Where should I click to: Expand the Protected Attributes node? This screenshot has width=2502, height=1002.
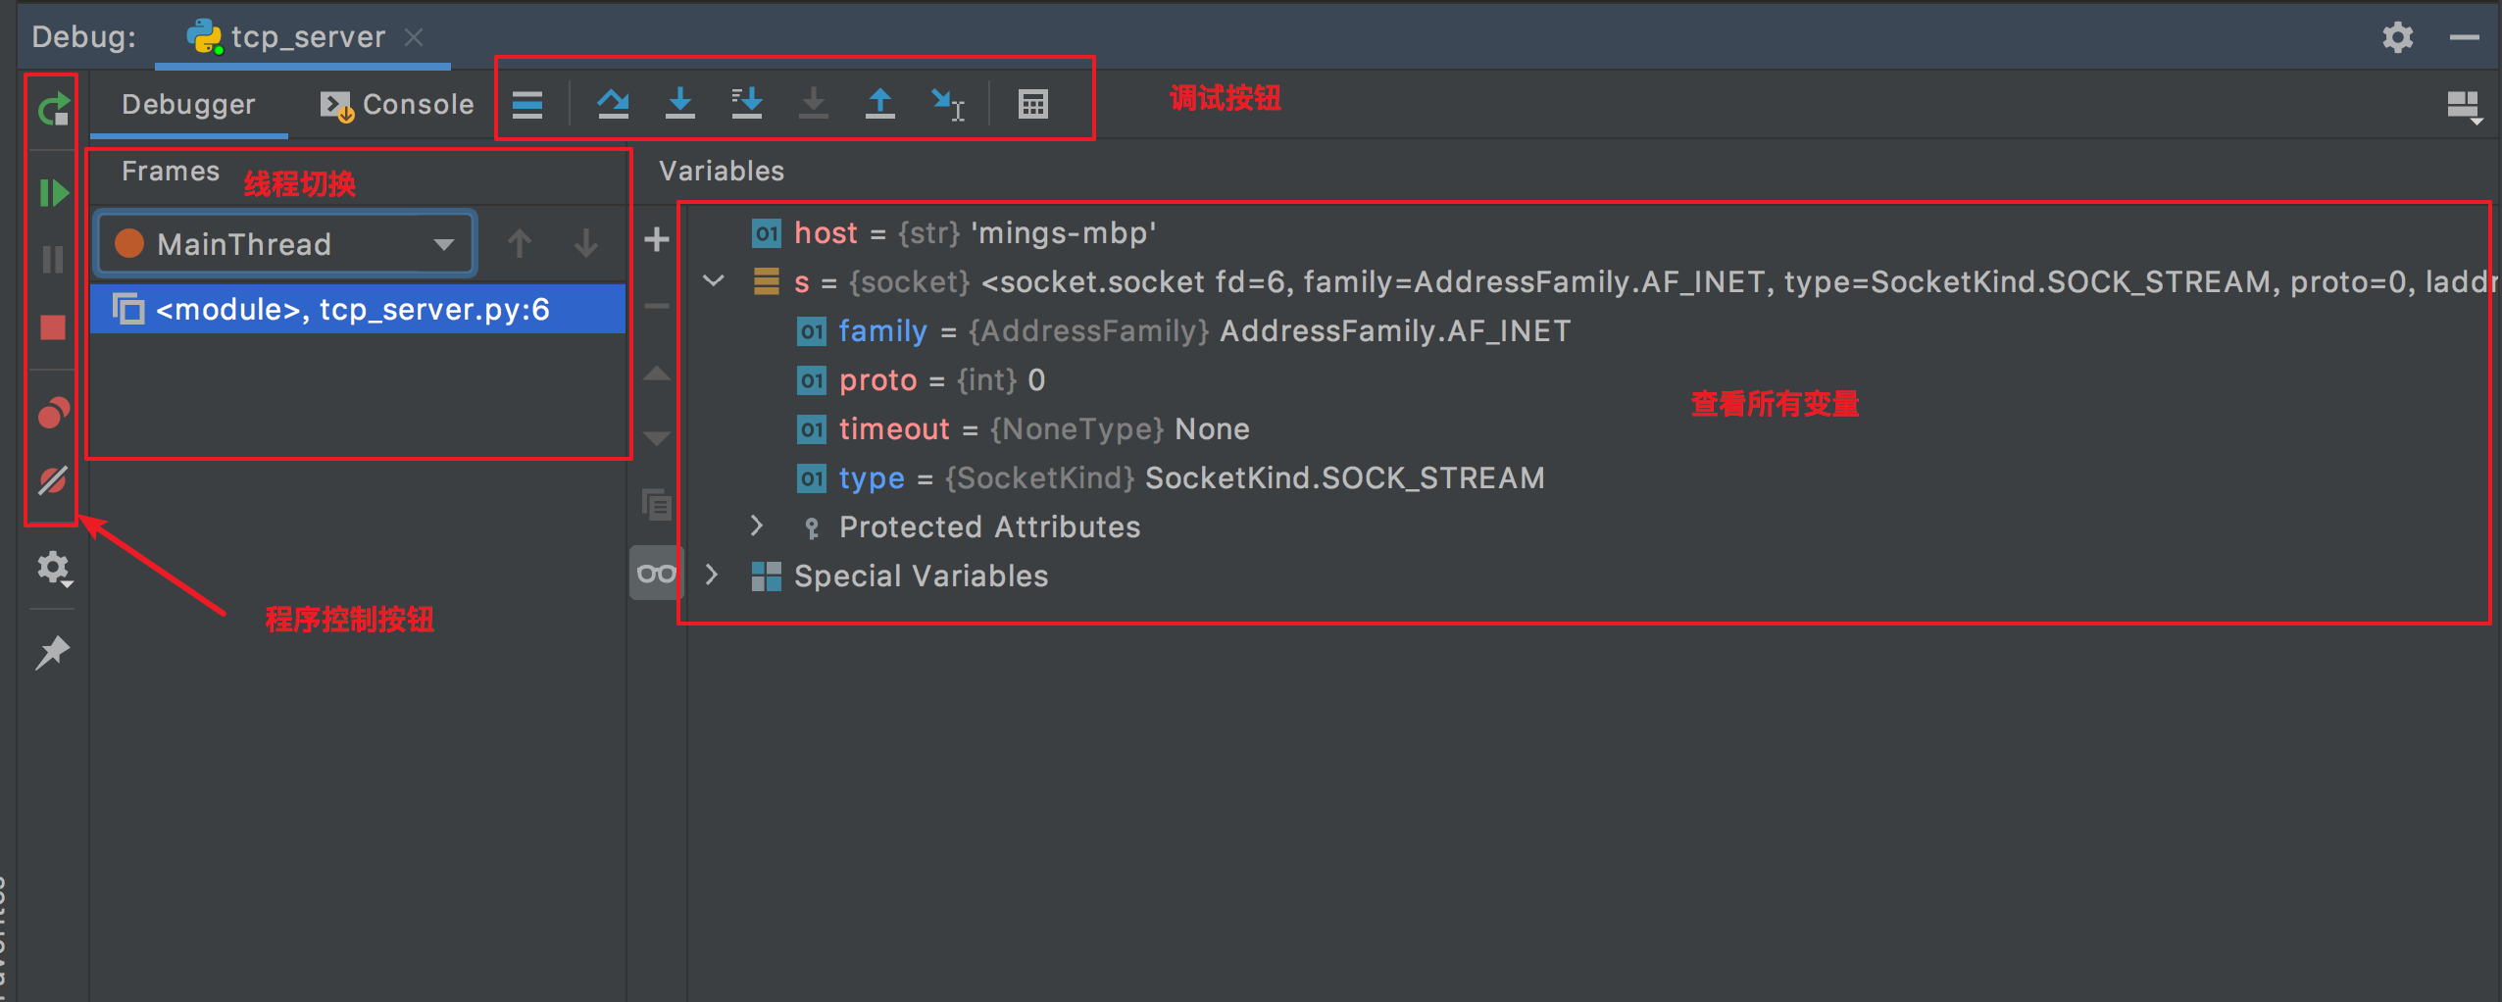[757, 526]
